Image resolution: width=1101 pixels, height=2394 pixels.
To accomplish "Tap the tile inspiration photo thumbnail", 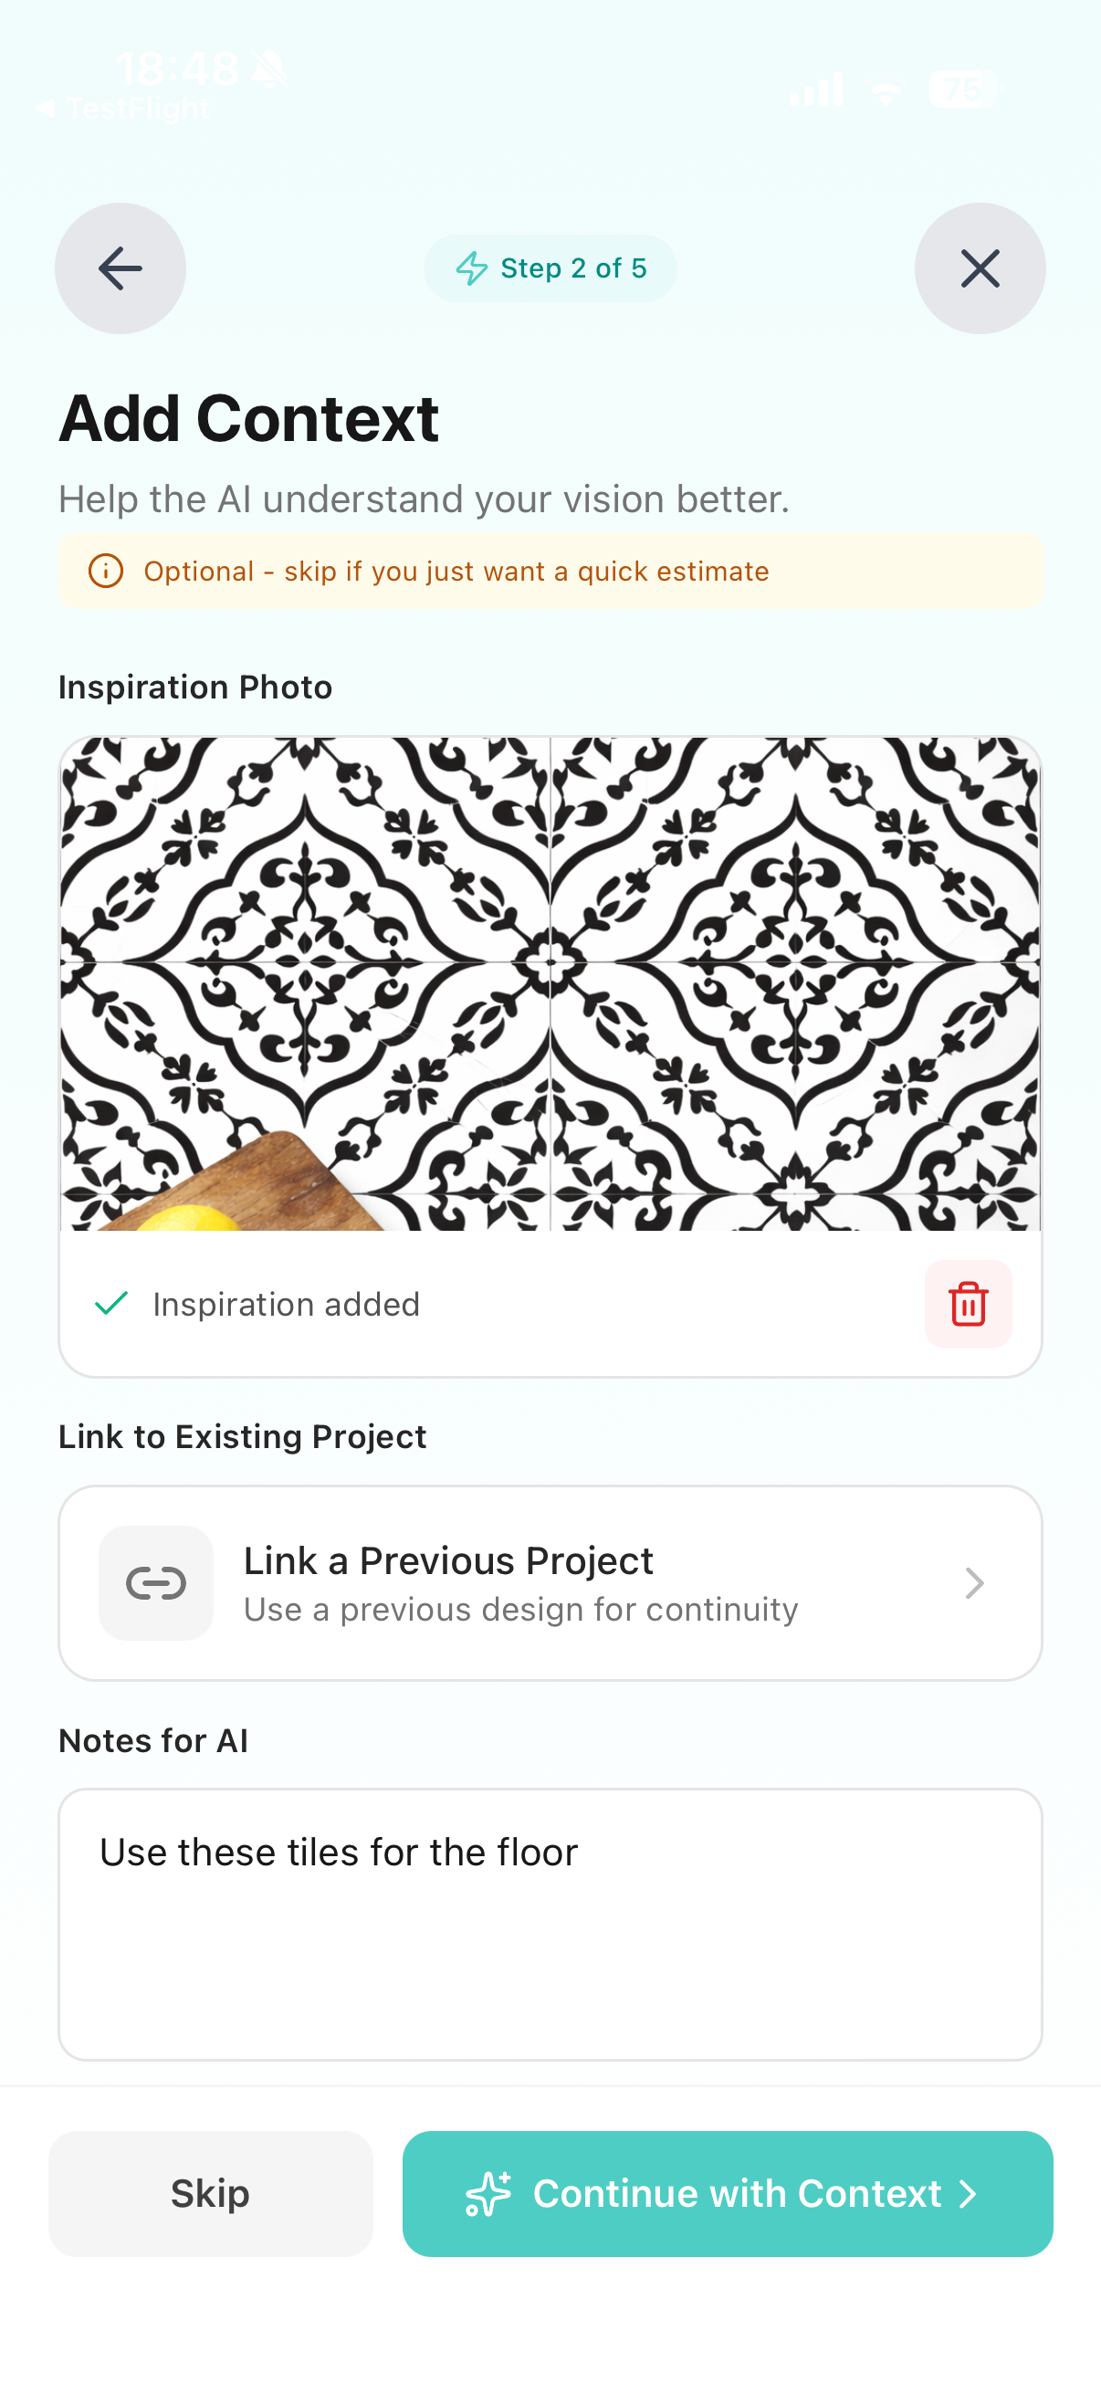I will [x=550, y=983].
